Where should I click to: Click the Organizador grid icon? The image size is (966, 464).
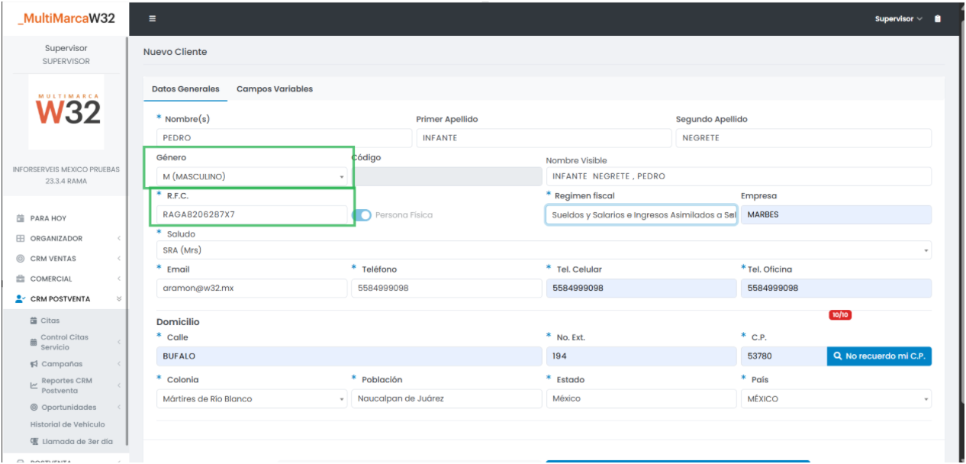pyautogui.click(x=21, y=238)
